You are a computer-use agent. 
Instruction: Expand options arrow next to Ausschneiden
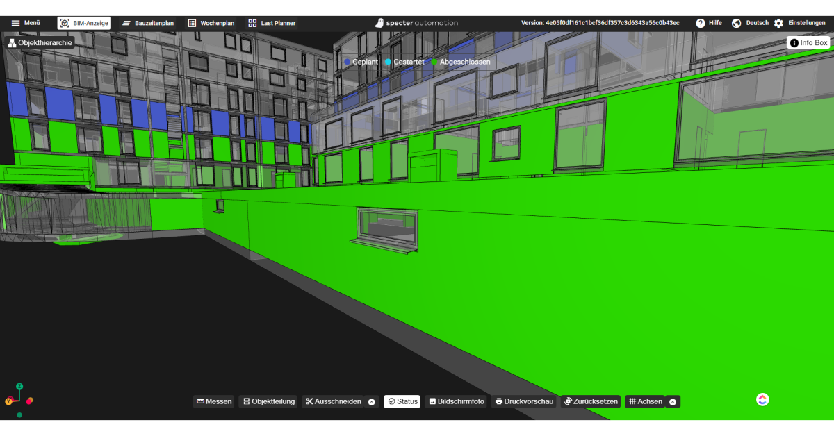371,402
